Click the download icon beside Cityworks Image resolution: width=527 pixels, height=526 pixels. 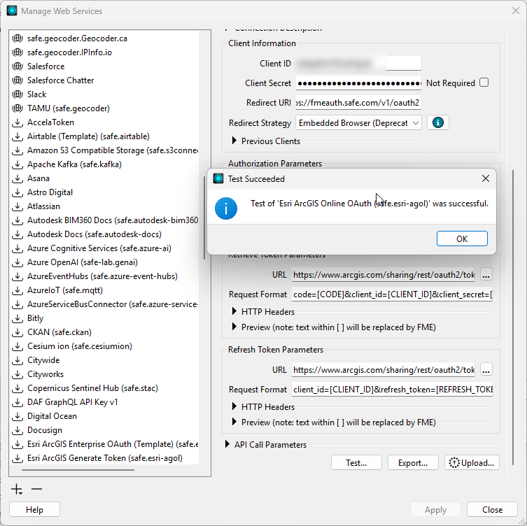pos(17,374)
